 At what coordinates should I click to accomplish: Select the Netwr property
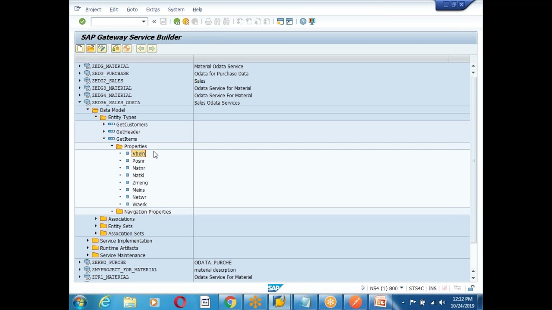[x=139, y=198]
